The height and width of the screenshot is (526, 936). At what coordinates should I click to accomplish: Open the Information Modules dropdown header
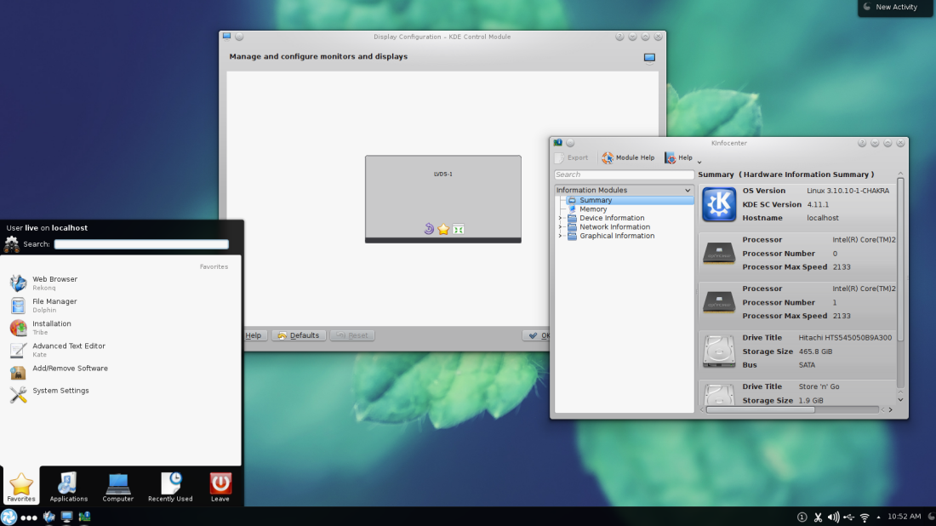(624, 190)
